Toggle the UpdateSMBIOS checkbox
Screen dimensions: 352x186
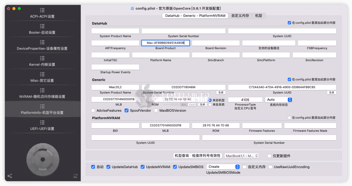175,167
